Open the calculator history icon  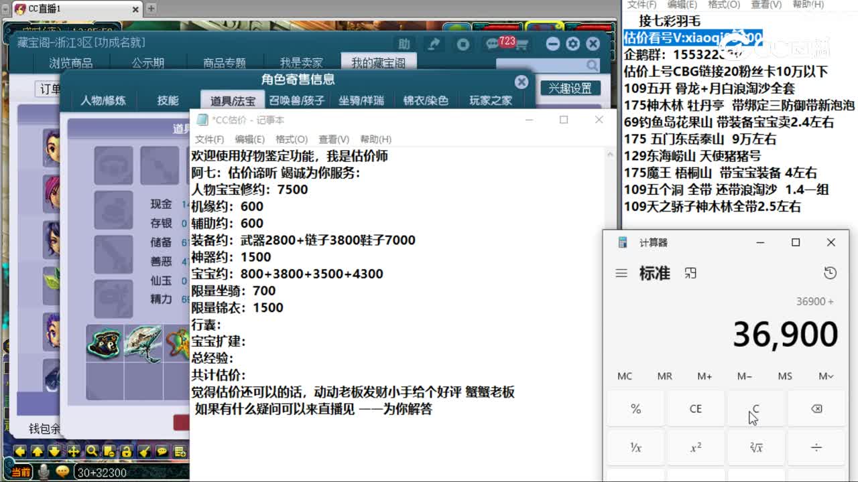(830, 273)
